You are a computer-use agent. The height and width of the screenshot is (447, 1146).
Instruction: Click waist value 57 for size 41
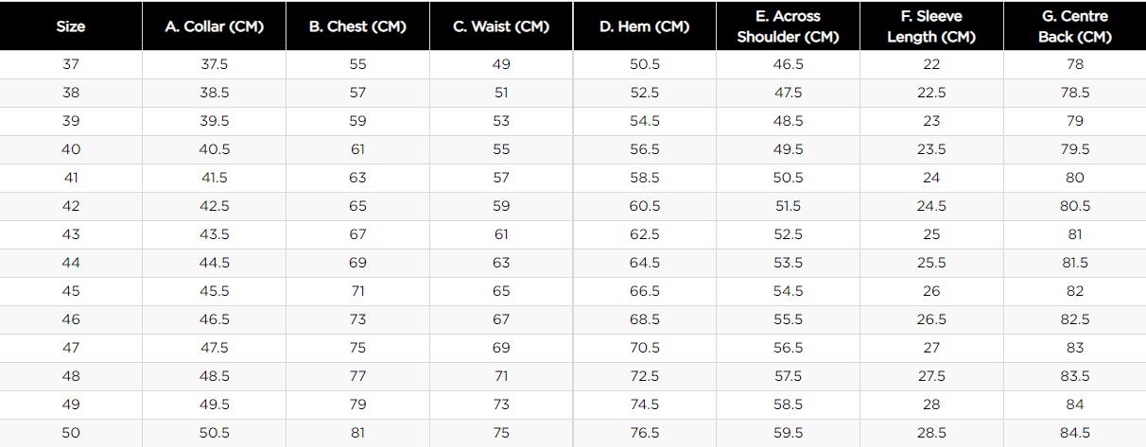[x=501, y=178]
